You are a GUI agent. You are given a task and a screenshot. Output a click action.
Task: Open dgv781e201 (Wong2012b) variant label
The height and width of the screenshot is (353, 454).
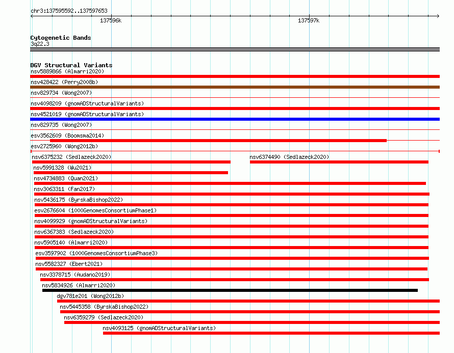[90, 296]
